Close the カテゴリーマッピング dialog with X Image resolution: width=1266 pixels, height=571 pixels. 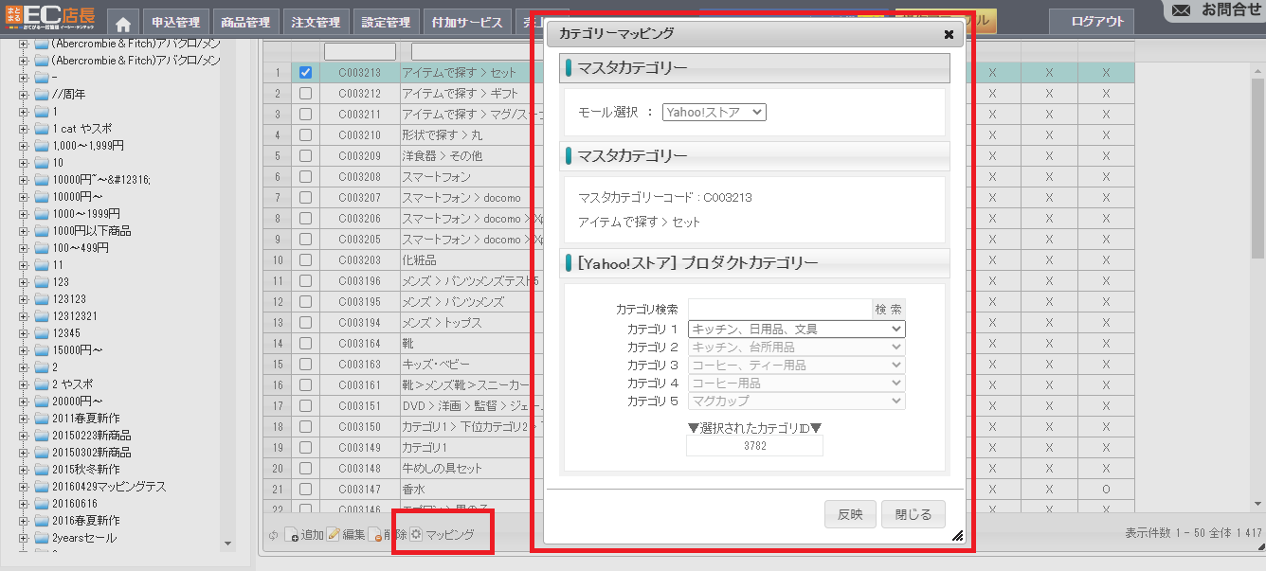(949, 34)
